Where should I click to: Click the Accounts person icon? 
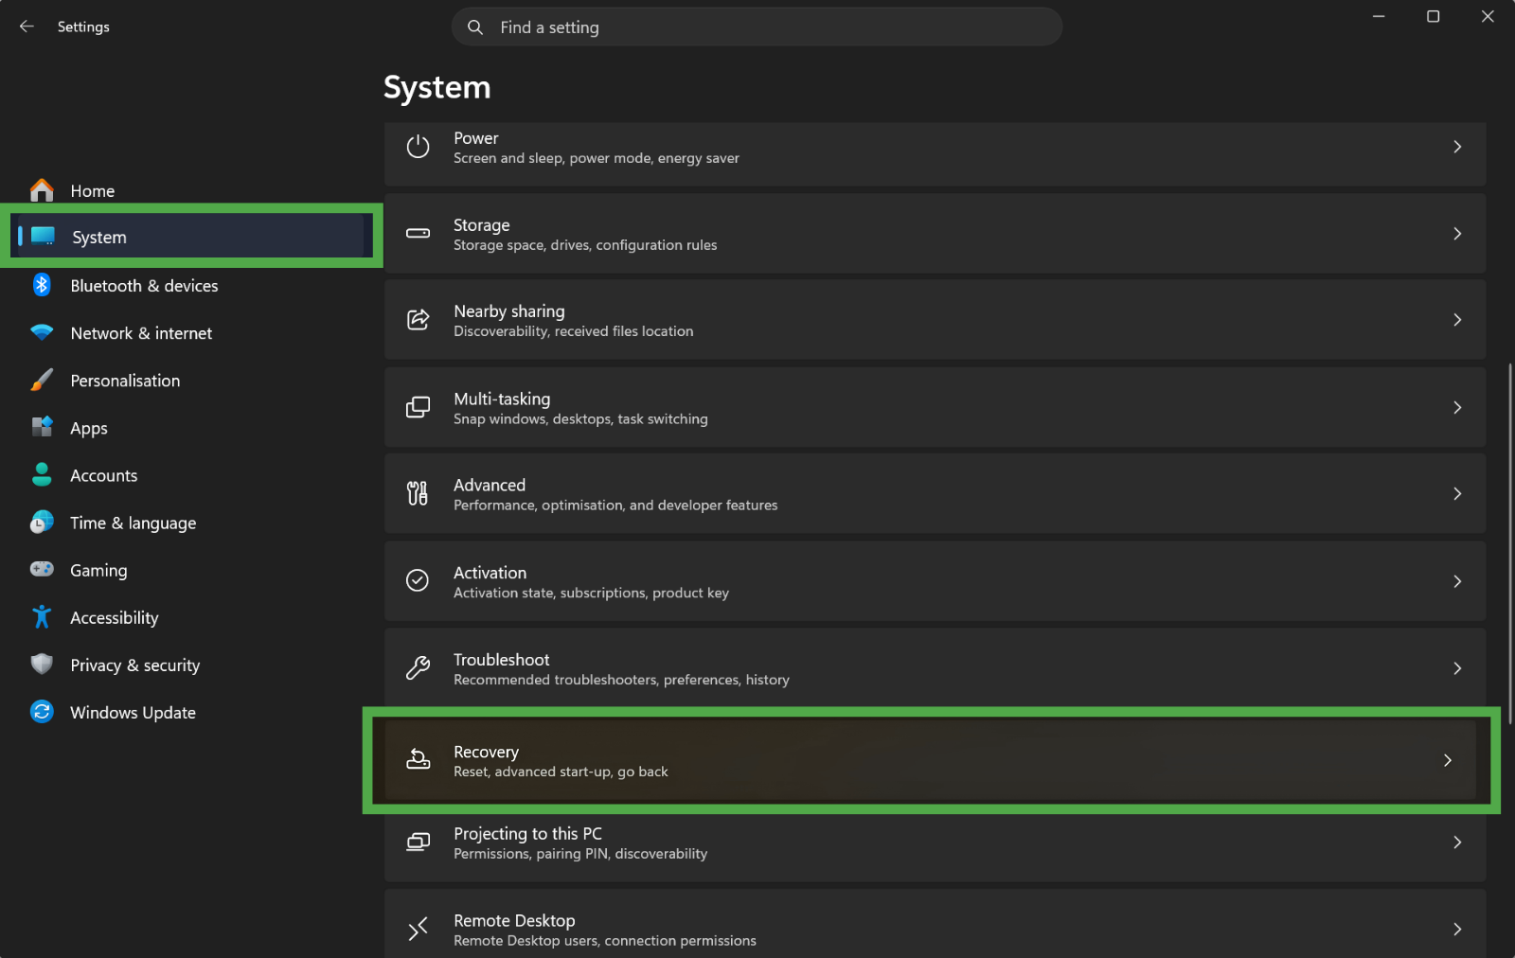(42, 474)
